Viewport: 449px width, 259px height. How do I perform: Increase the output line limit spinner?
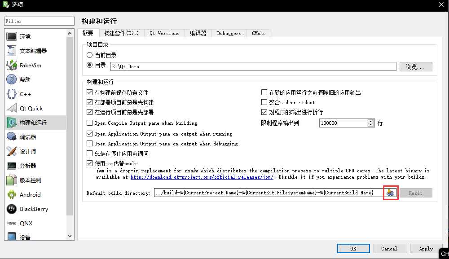point(371,121)
